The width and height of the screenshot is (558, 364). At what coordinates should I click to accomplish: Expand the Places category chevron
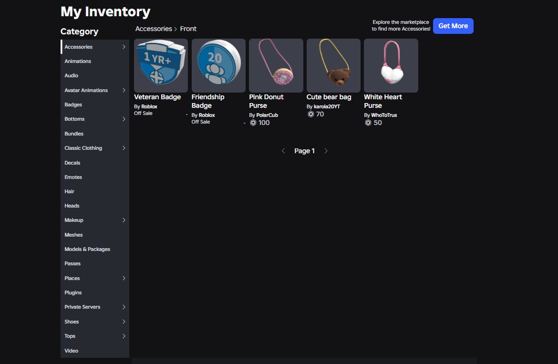pyautogui.click(x=124, y=278)
